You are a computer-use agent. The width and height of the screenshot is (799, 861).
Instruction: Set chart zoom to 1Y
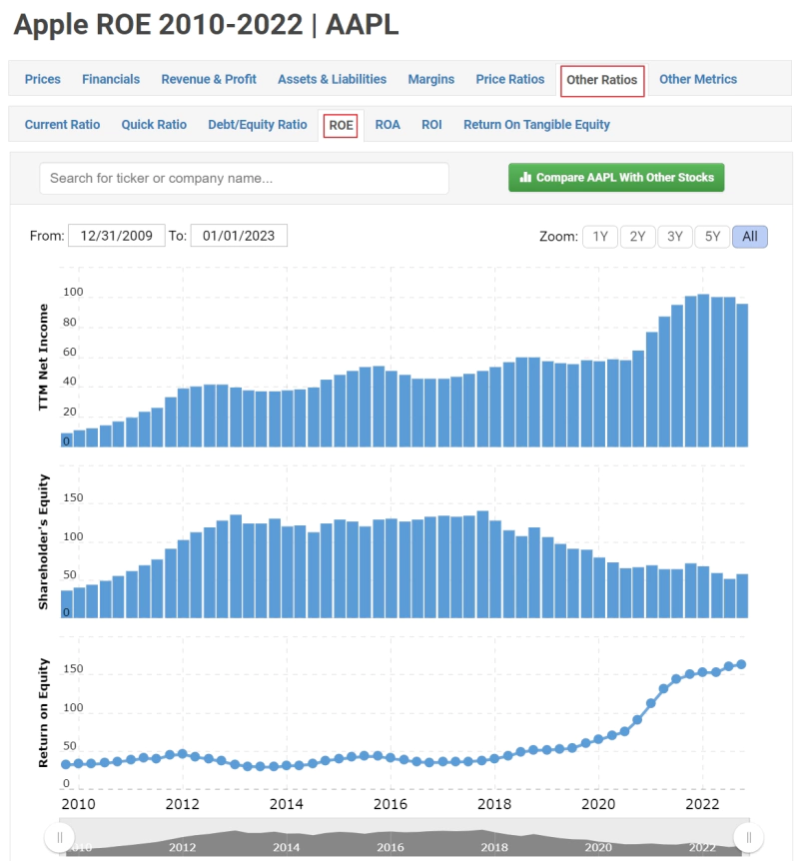(599, 237)
